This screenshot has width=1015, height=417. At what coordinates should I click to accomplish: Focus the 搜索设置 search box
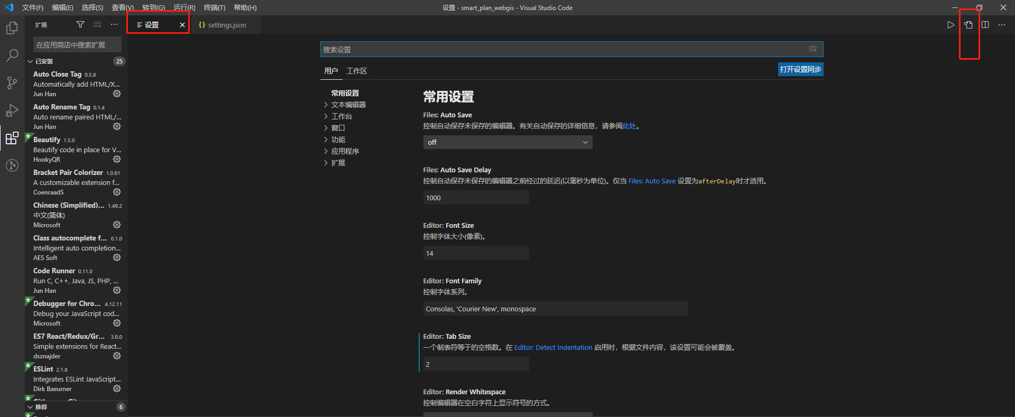[x=572, y=49]
